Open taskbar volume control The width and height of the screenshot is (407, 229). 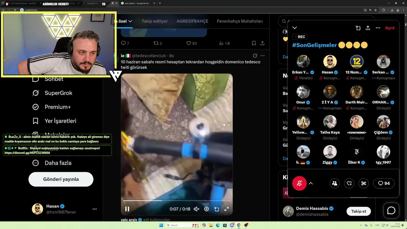coord(387,225)
